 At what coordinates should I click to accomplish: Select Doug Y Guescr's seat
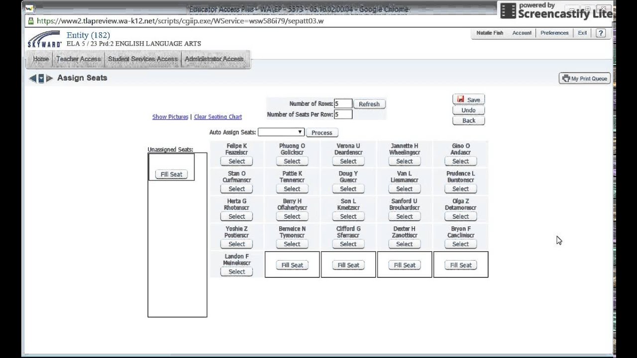coord(348,189)
